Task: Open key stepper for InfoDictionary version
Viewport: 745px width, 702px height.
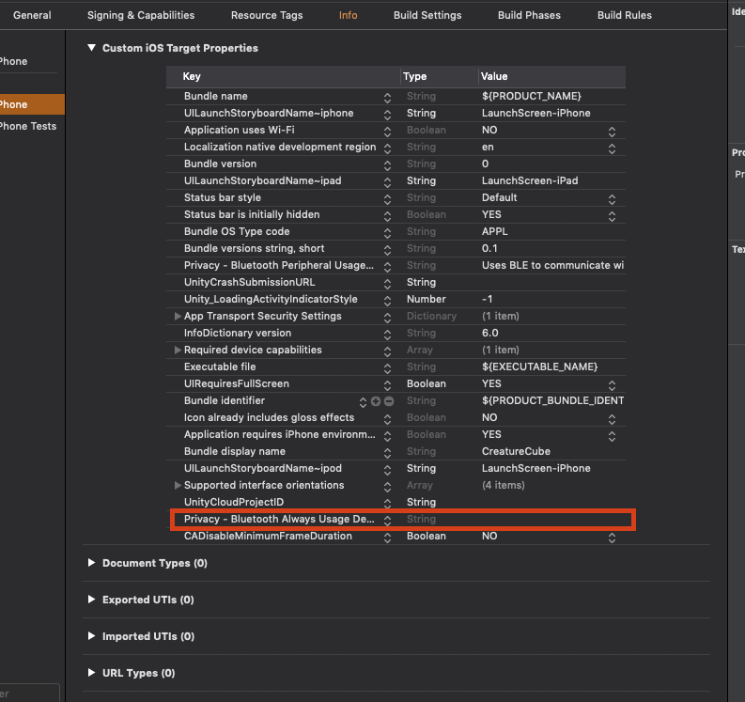Action: coord(387,335)
